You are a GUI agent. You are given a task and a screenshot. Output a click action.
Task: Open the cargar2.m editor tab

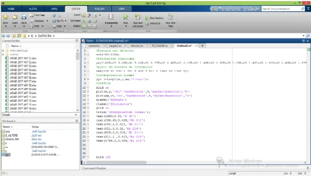pos(115,46)
